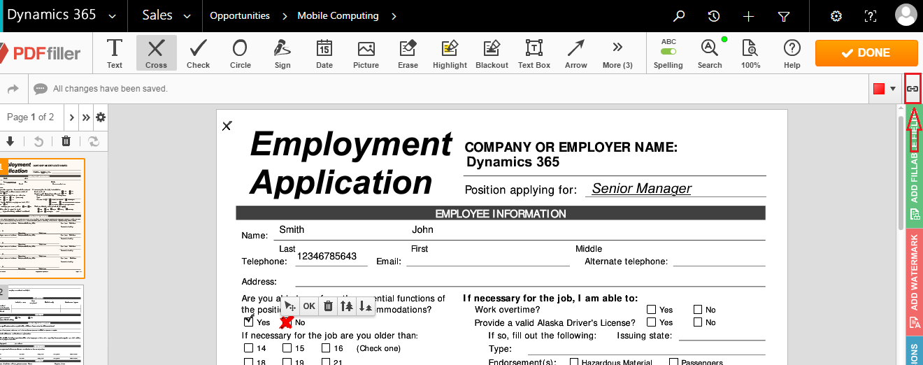This screenshot has height=365, width=923.
Task: Click the Dynamics 365 help question icon
Action: pos(871,16)
